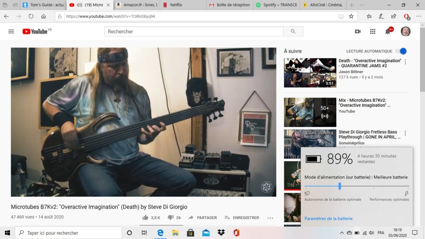Open the favorites hub icon

pyautogui.click(x=369, y=16)
